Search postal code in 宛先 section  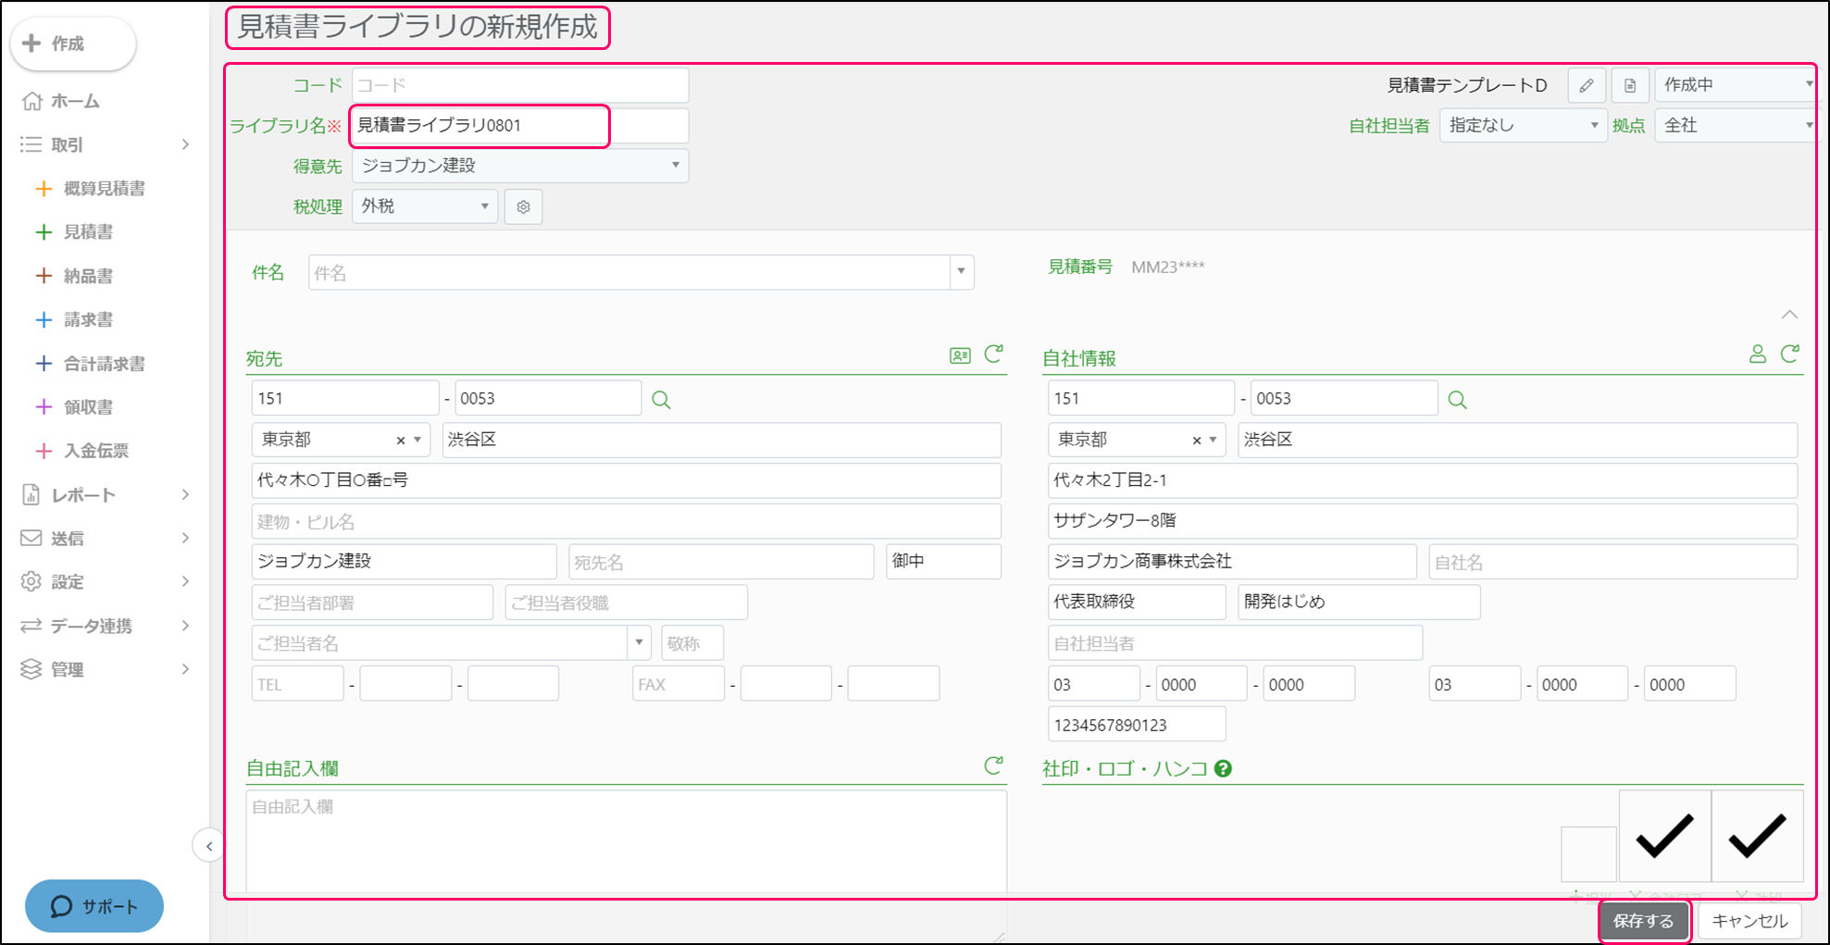coord(661,400)
